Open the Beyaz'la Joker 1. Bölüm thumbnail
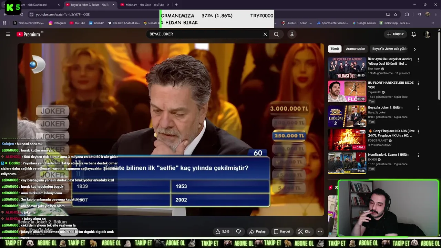 click(x=347, y=116)
